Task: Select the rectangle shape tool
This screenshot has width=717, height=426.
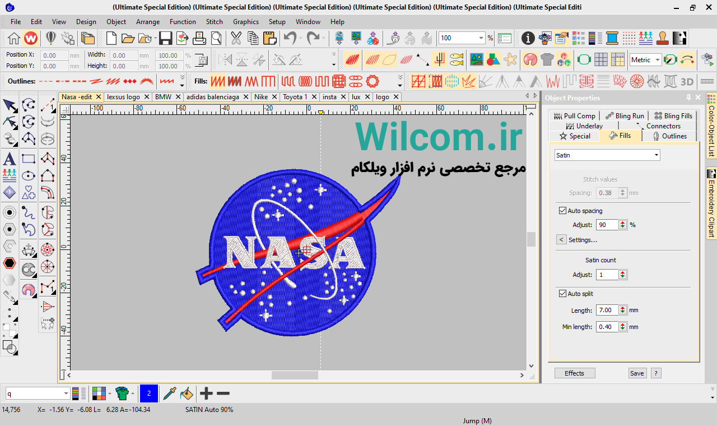Action: click(x=29, y=159)
